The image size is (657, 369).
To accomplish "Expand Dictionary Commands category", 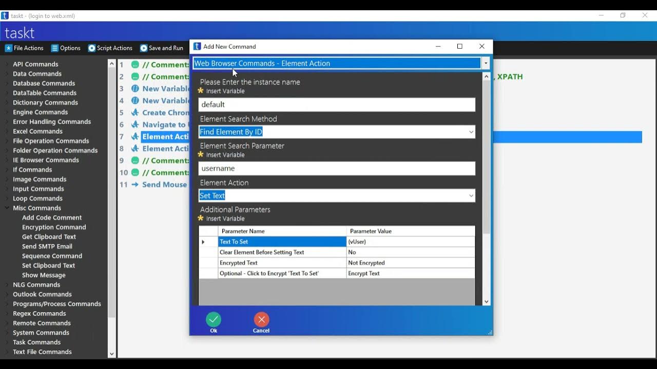I will 7,102.
